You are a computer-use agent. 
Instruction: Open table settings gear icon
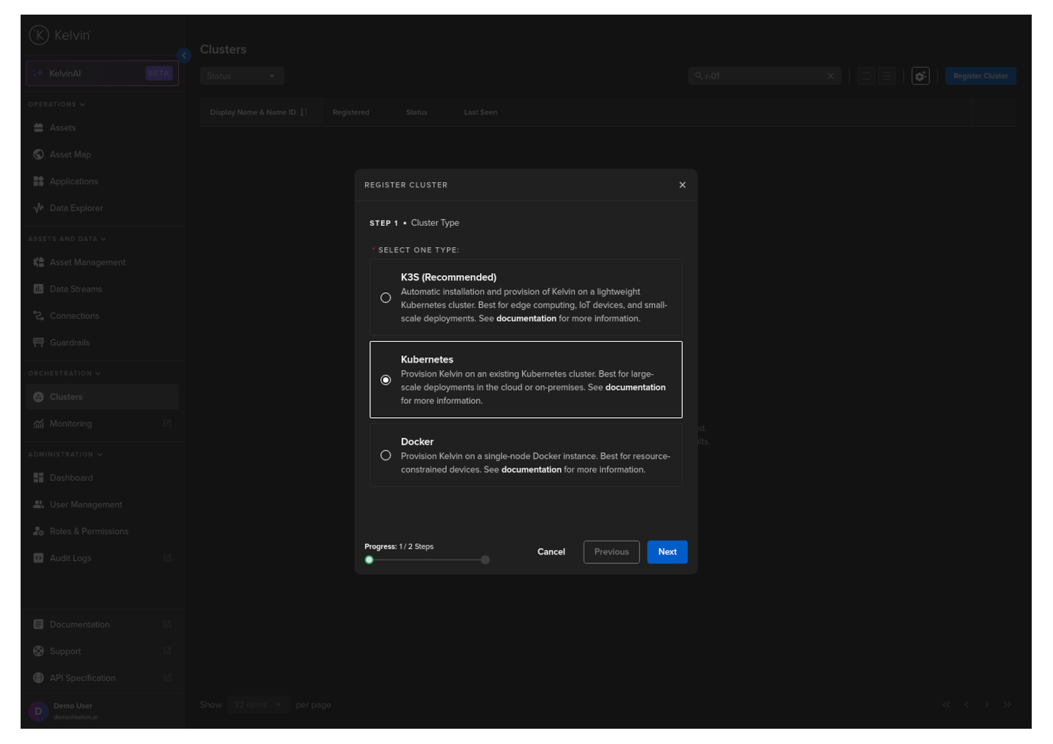click(x=920, y=76)
